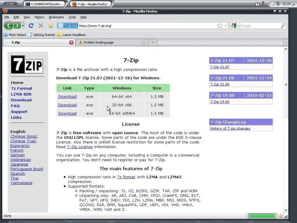Click the START button in taskbar

(x=10, y=4)
